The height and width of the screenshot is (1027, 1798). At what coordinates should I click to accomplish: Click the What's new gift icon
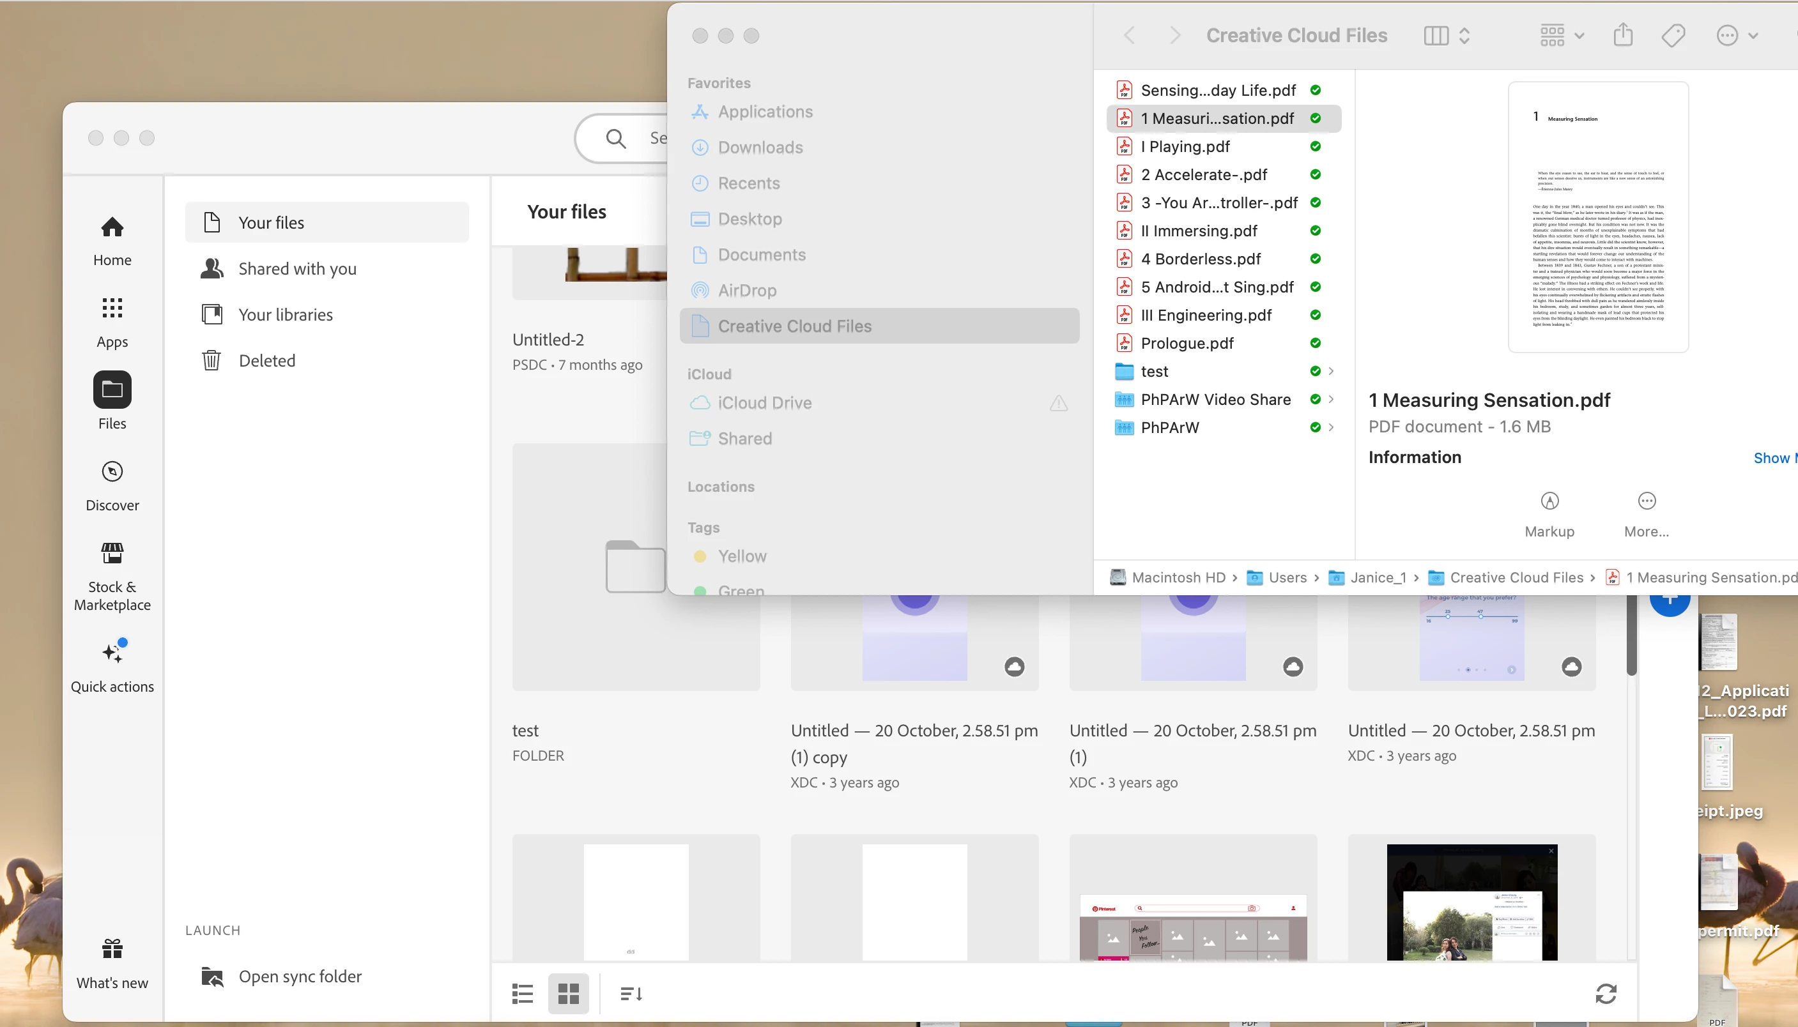pos(112,950)
